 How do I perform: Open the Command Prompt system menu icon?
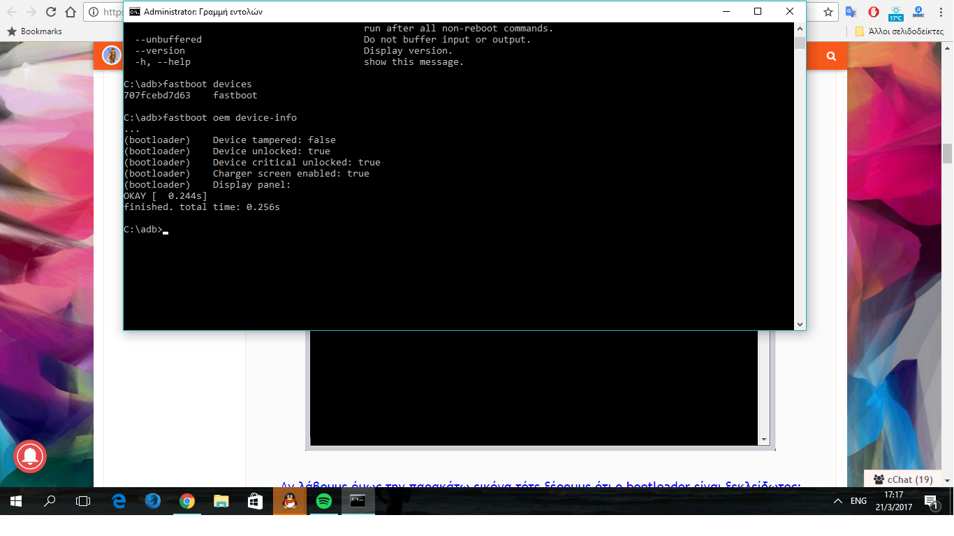click(x=135, y=12)
